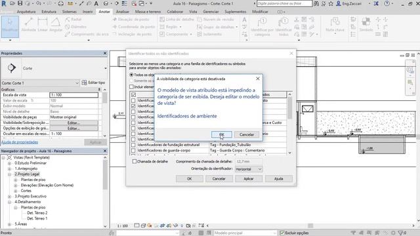Collapse the '2.Projeto Legal' tree node

10,174
